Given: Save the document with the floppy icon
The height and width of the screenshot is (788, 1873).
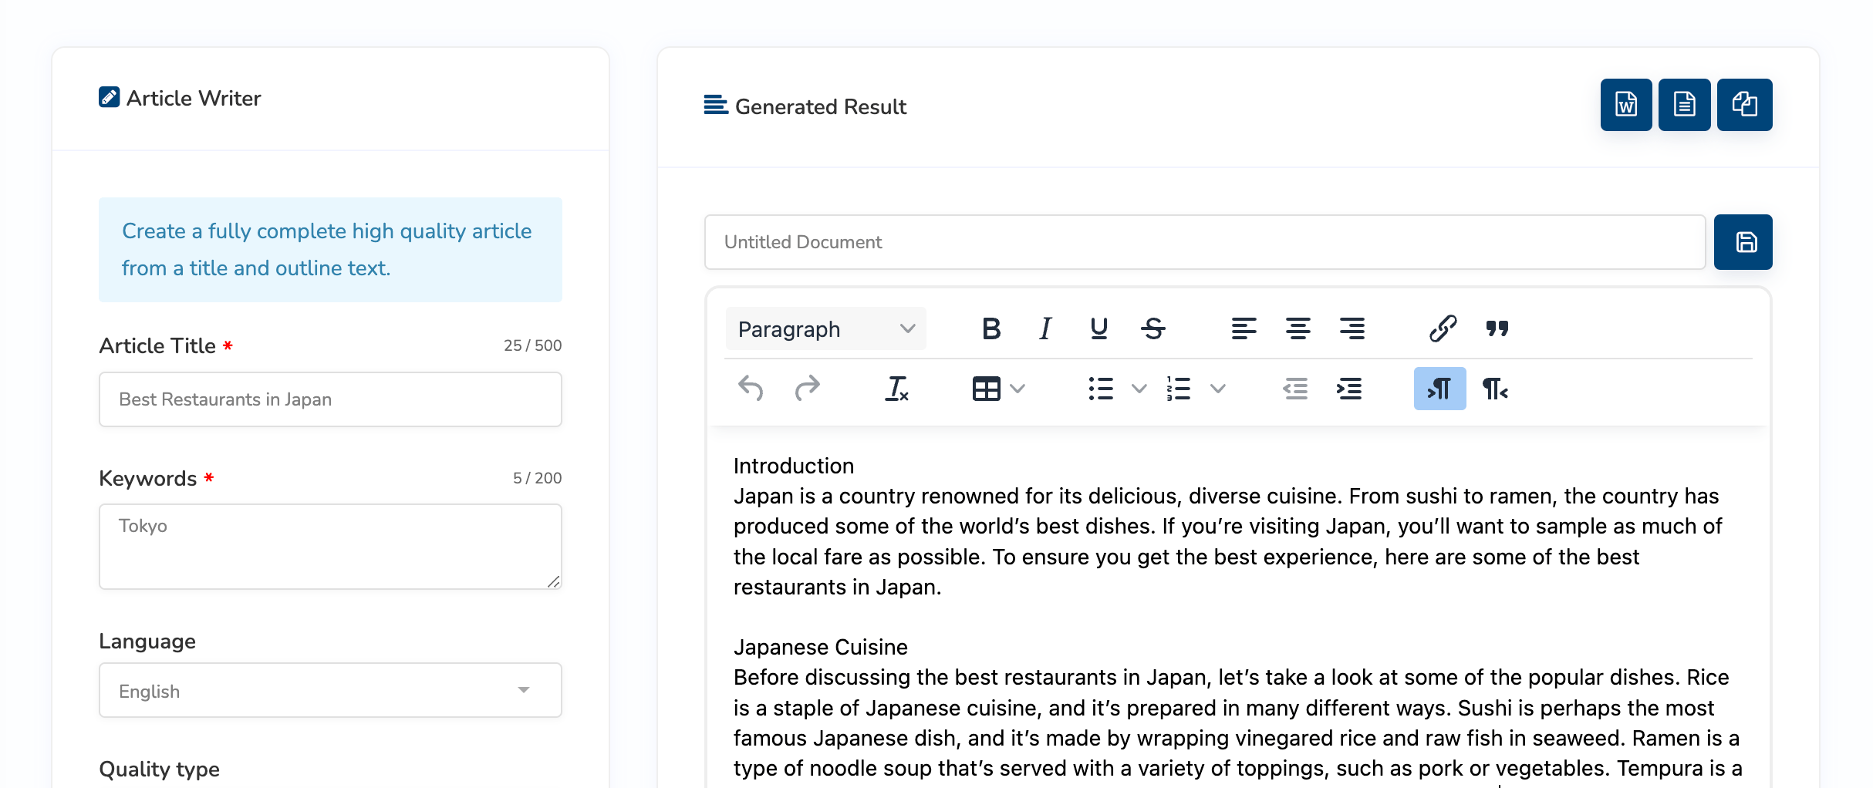Looking at the screenshot, I should [x=1743, y=242].
